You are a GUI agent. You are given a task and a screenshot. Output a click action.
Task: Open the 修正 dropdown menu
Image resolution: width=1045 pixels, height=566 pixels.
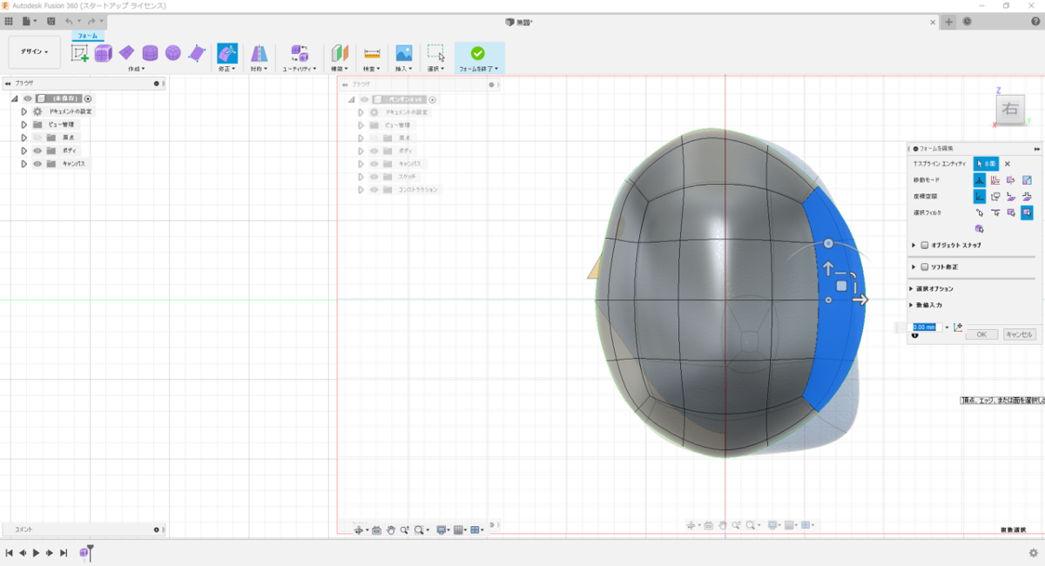(227, 68)
